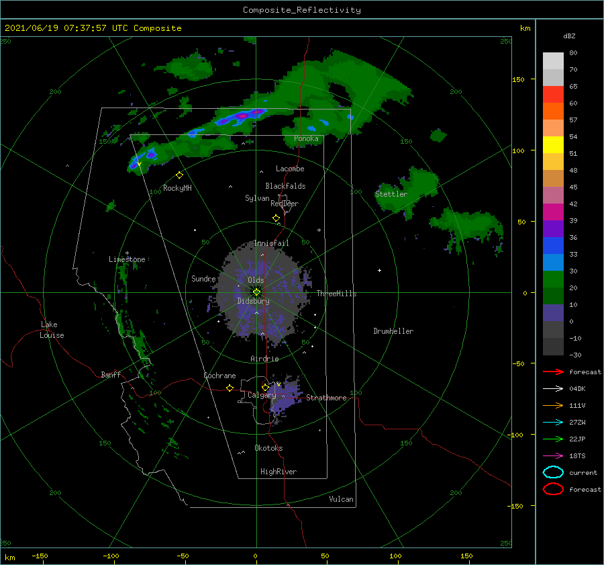Click the Sundre town label
604x565 pixels.
coord(203,278)
